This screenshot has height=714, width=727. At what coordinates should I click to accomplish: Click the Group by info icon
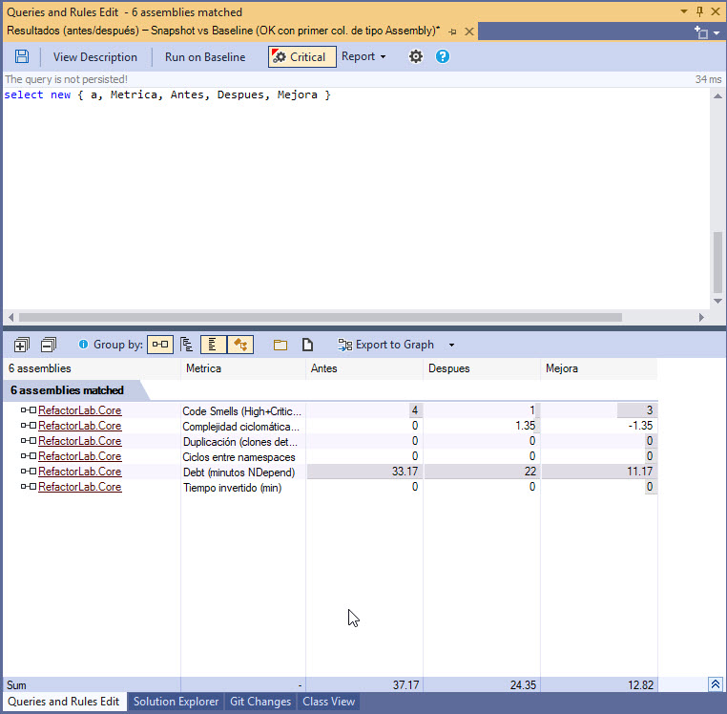(83, 345)
